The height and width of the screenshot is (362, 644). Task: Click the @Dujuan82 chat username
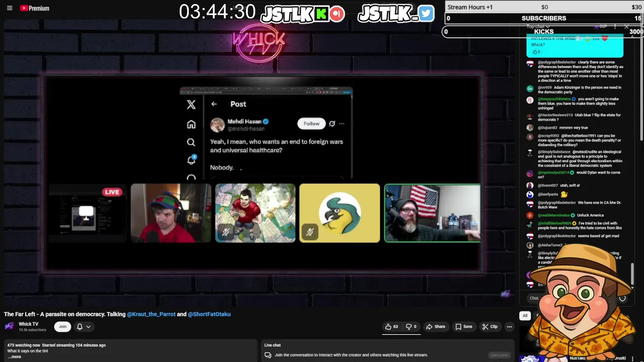547,128
